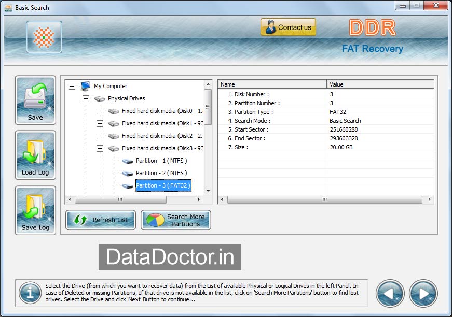
Task: Click the details table scroll-left arrow
Action: coord(222,199)
